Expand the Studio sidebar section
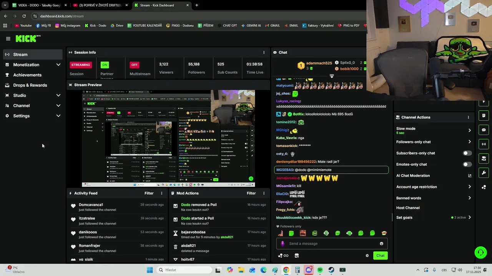This screenshot has width=492, height=276. 33,95
